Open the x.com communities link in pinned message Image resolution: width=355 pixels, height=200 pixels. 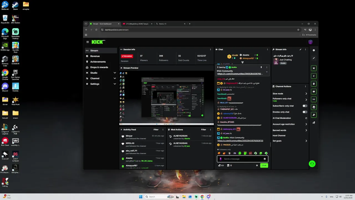click(240, 74)
